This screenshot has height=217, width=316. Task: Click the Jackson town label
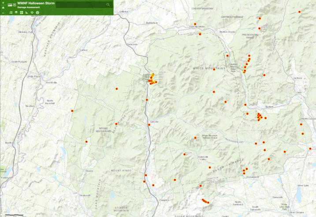pos(298,78)
